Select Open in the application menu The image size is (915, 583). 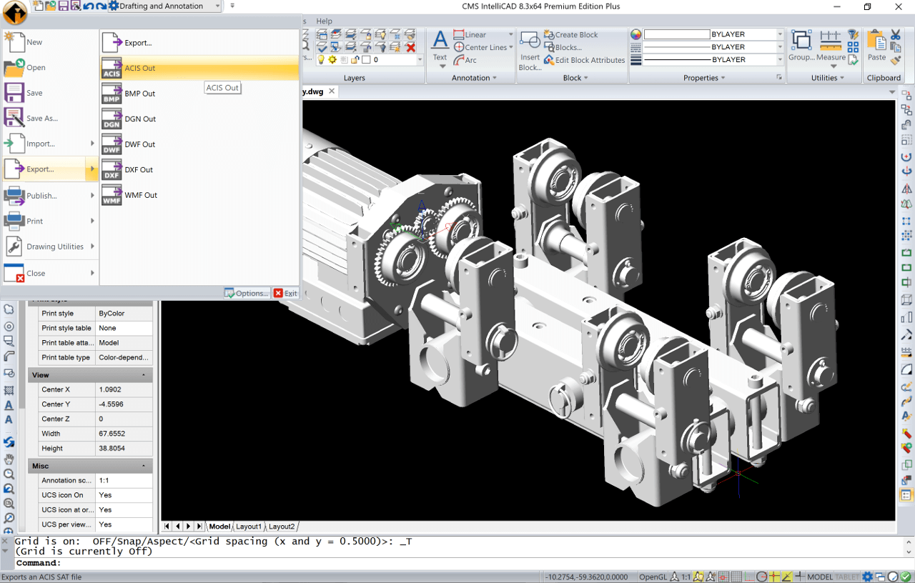[50, 68]
